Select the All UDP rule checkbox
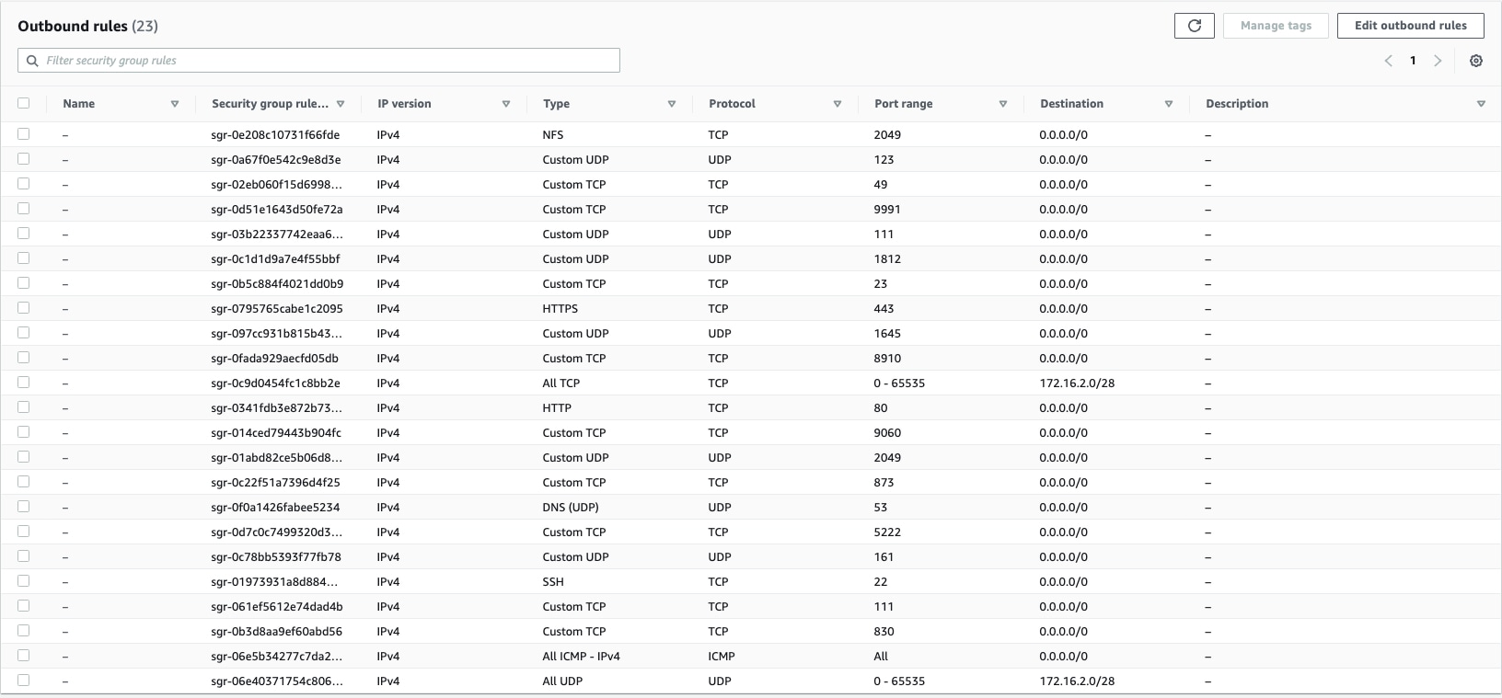This screenshot has height=698, width=1502. pyautogui.click(x=24, y=681)
